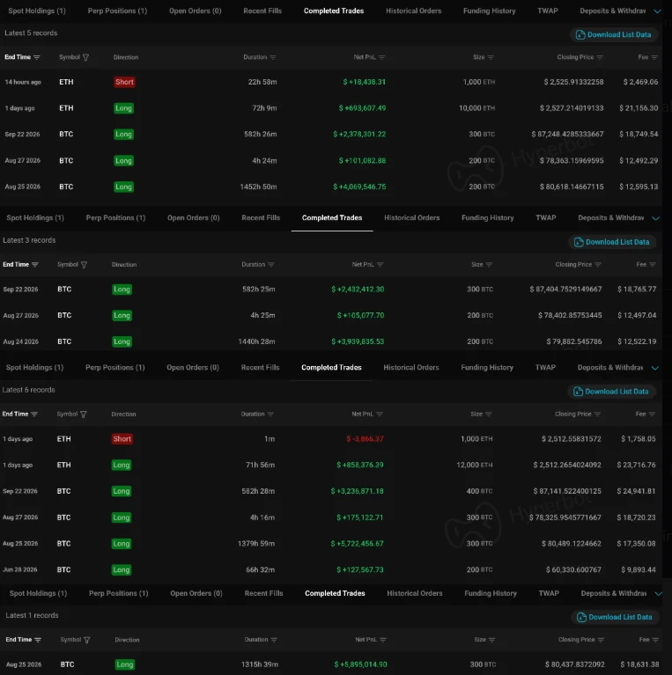Select closing price $79,882.545786
672x675 pixels.
pos(573,341)
